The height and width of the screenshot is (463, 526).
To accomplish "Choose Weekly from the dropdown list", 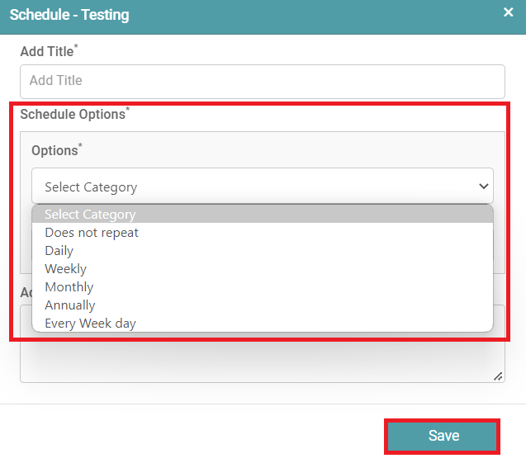I will pyautogui.click(x=66, y=269).
